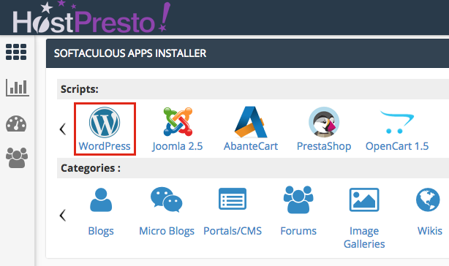
Task: Open the Forums category icon
Action: 298,199
